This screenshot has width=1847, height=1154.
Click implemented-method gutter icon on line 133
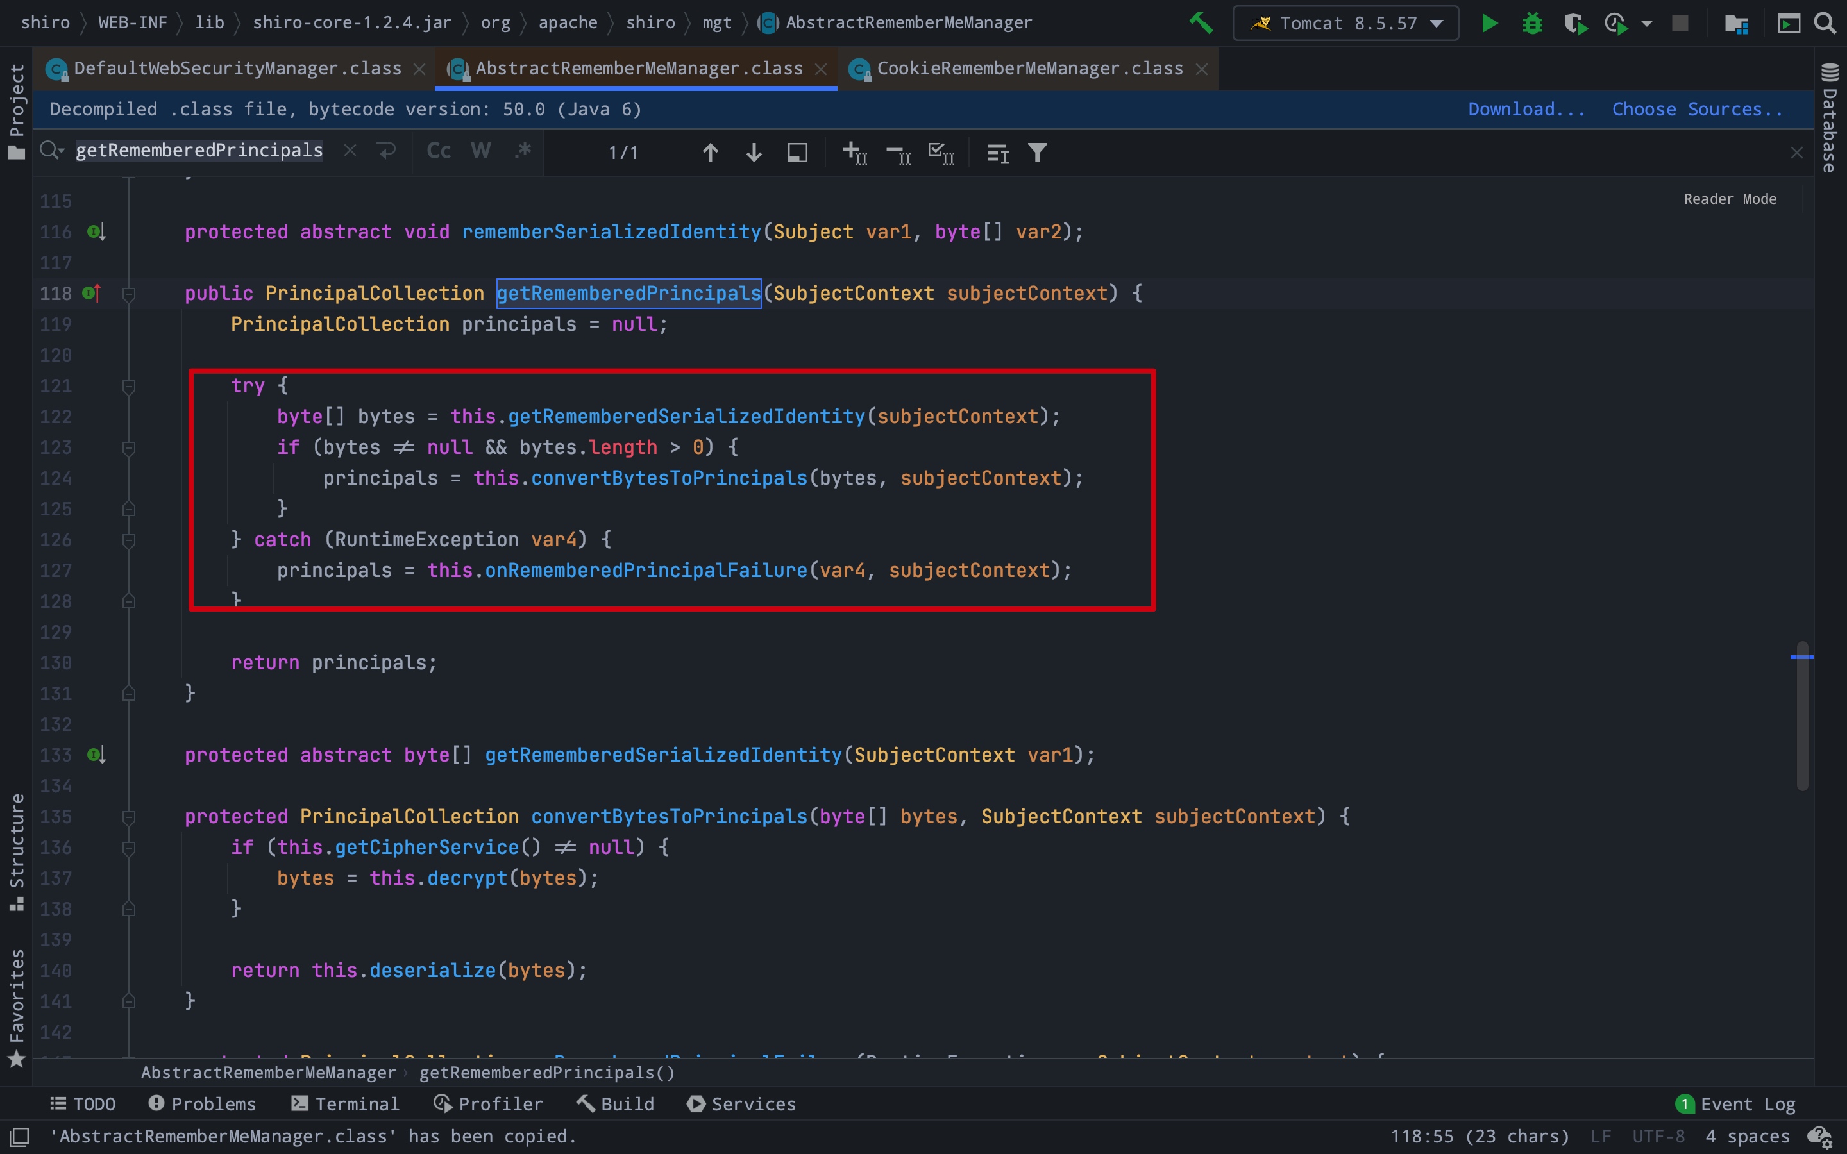[96, 755]
